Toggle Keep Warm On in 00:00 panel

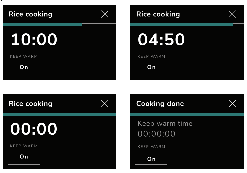coord(24,157)
